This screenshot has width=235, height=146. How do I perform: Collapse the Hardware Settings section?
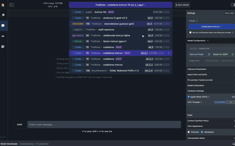click(210, 91)
